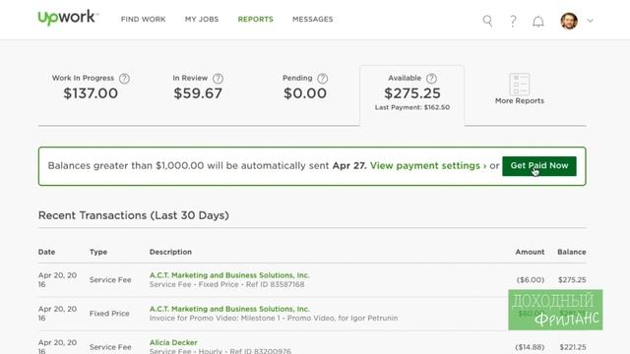Open the More Reports icon

[x=520, y=84]
